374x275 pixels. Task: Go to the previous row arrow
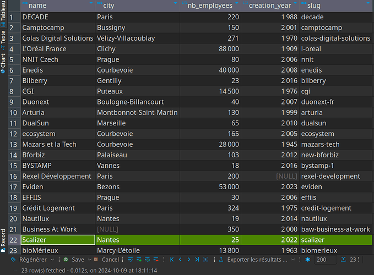180,260
